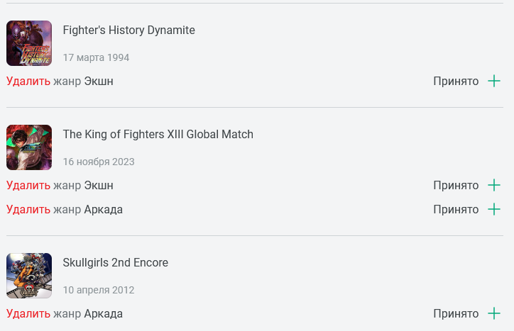The image size is (514, 331).
Task: Click Принято label for King of Fighters Аркада
Action: coord(456,210)
